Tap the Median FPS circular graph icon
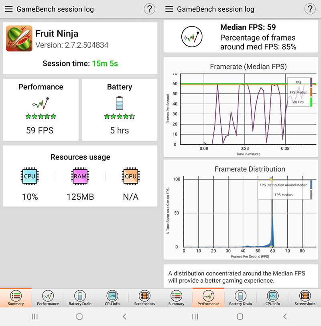Screen dimensions: 321x326 pyautogui.click(x=192, y=36)
